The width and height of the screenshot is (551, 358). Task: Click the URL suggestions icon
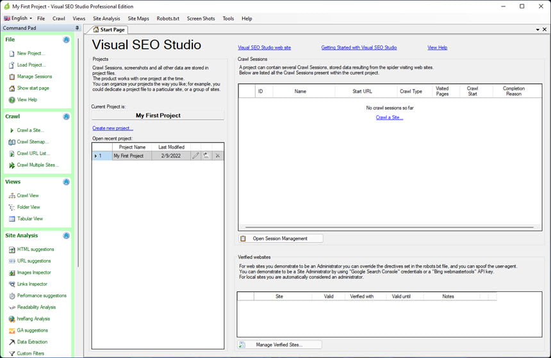12,261
